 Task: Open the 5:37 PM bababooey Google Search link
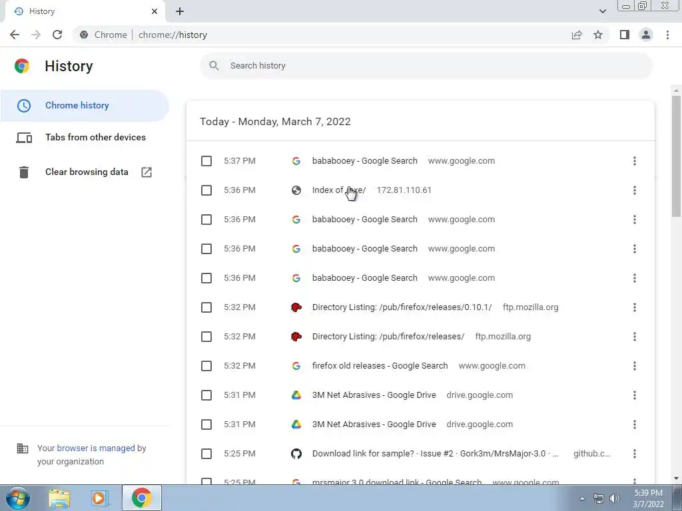(364, 161)
